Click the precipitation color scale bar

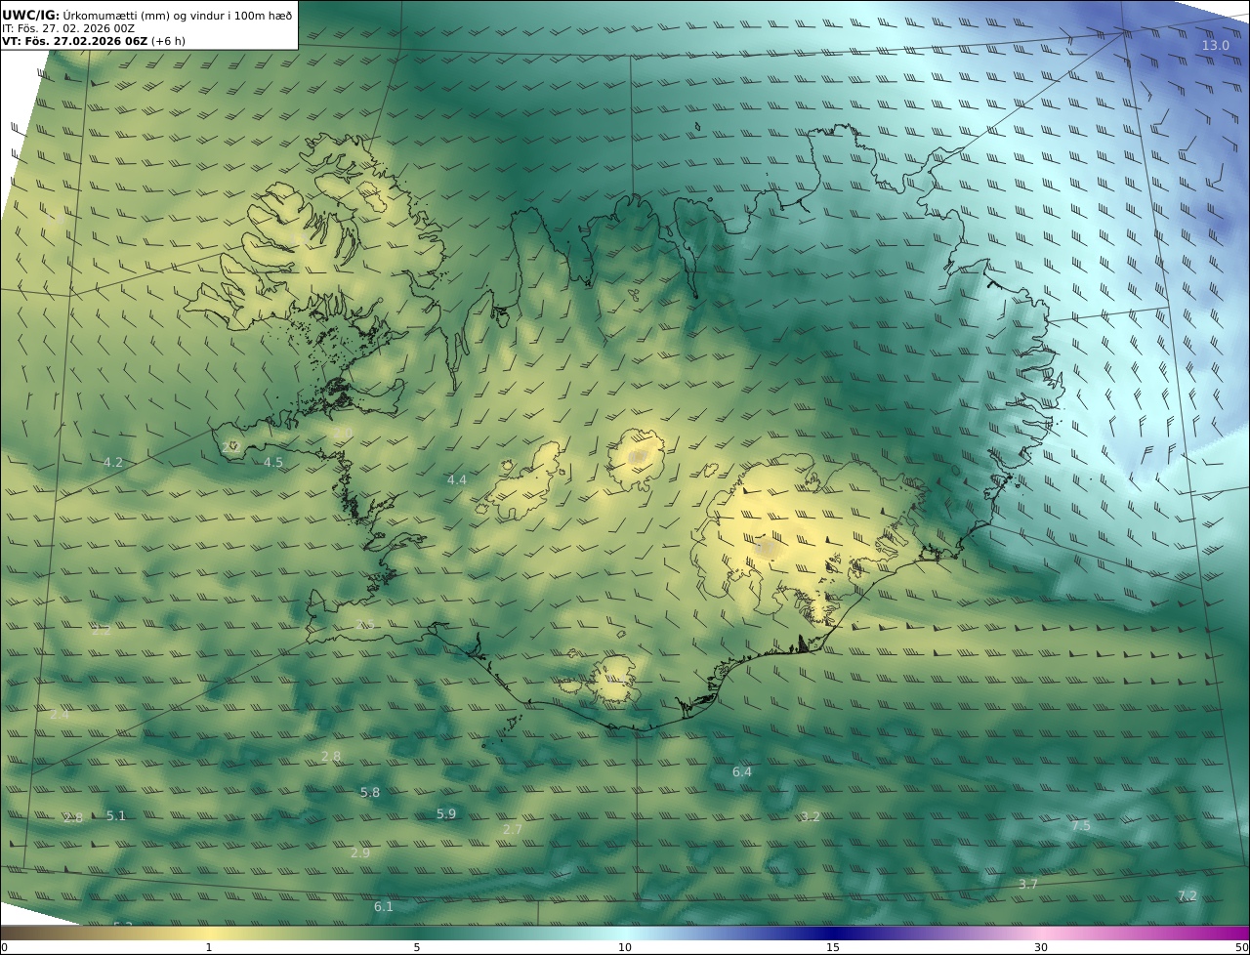click(x=625, y=933)
